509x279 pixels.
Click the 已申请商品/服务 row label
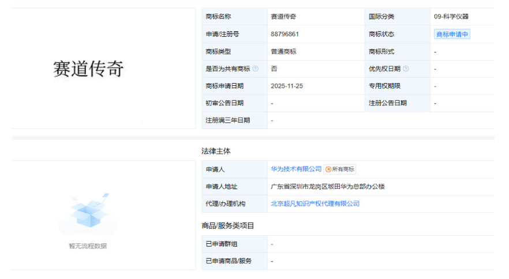[x=229, y=261]
